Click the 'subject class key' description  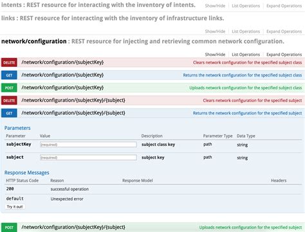(x=158, y=145)
